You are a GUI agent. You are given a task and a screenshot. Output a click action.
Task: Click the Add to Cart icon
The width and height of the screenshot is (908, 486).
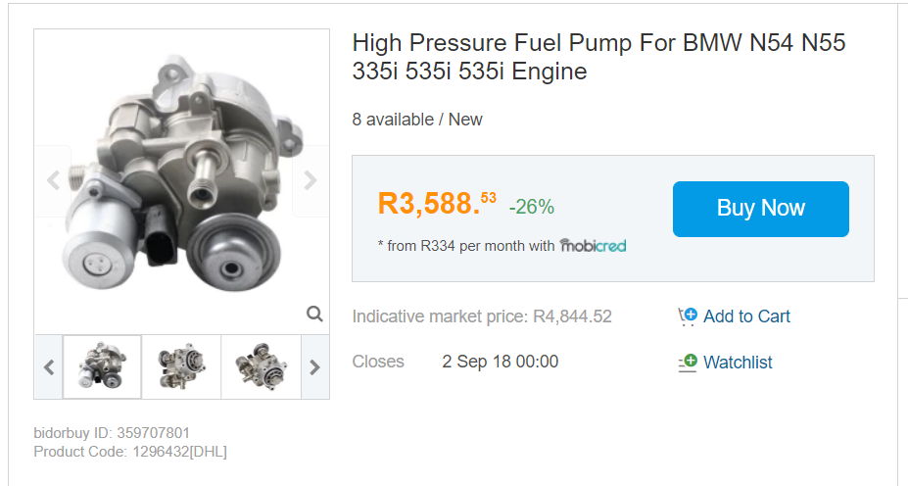[688, 316]
